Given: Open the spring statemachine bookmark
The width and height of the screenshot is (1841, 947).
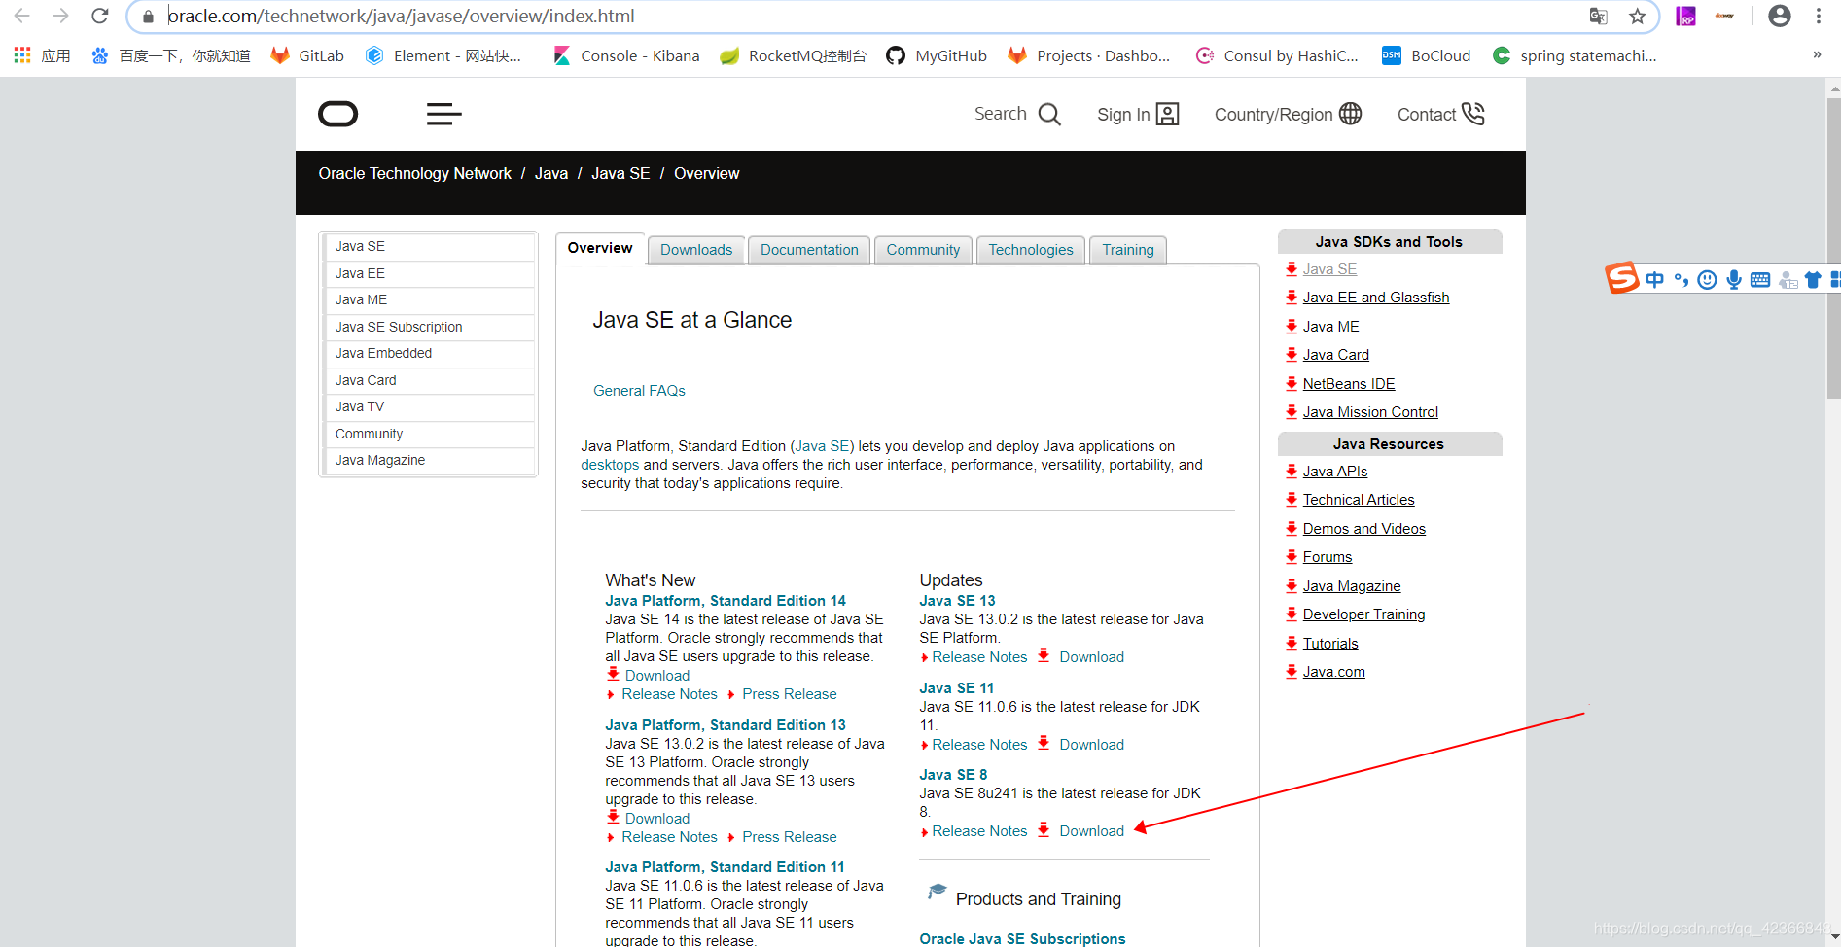Looking at the screenshot, I should click(x=1575, y=55).
